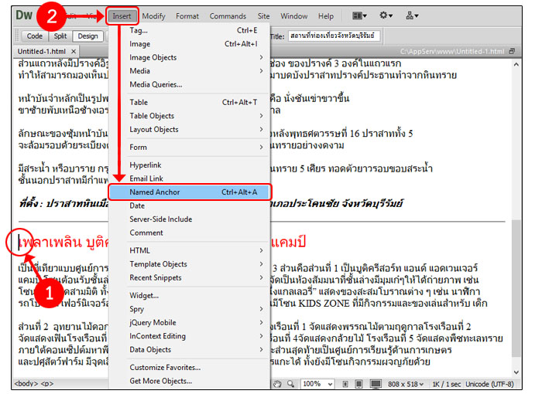Select the Hand tool in status bar
535x394 pixels.
click(x=277, y=384)
